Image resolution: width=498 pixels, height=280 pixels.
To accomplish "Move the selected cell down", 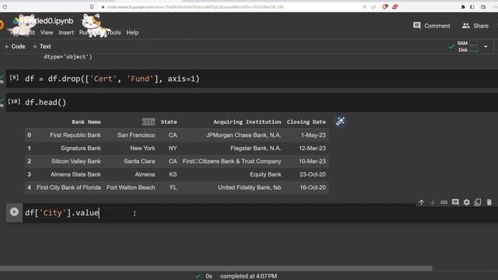I will 433,202.
